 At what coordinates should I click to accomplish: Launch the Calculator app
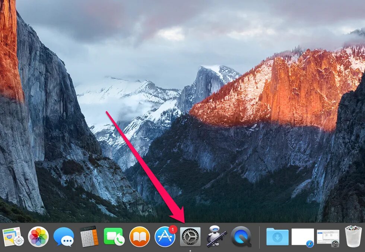[89, 236]
